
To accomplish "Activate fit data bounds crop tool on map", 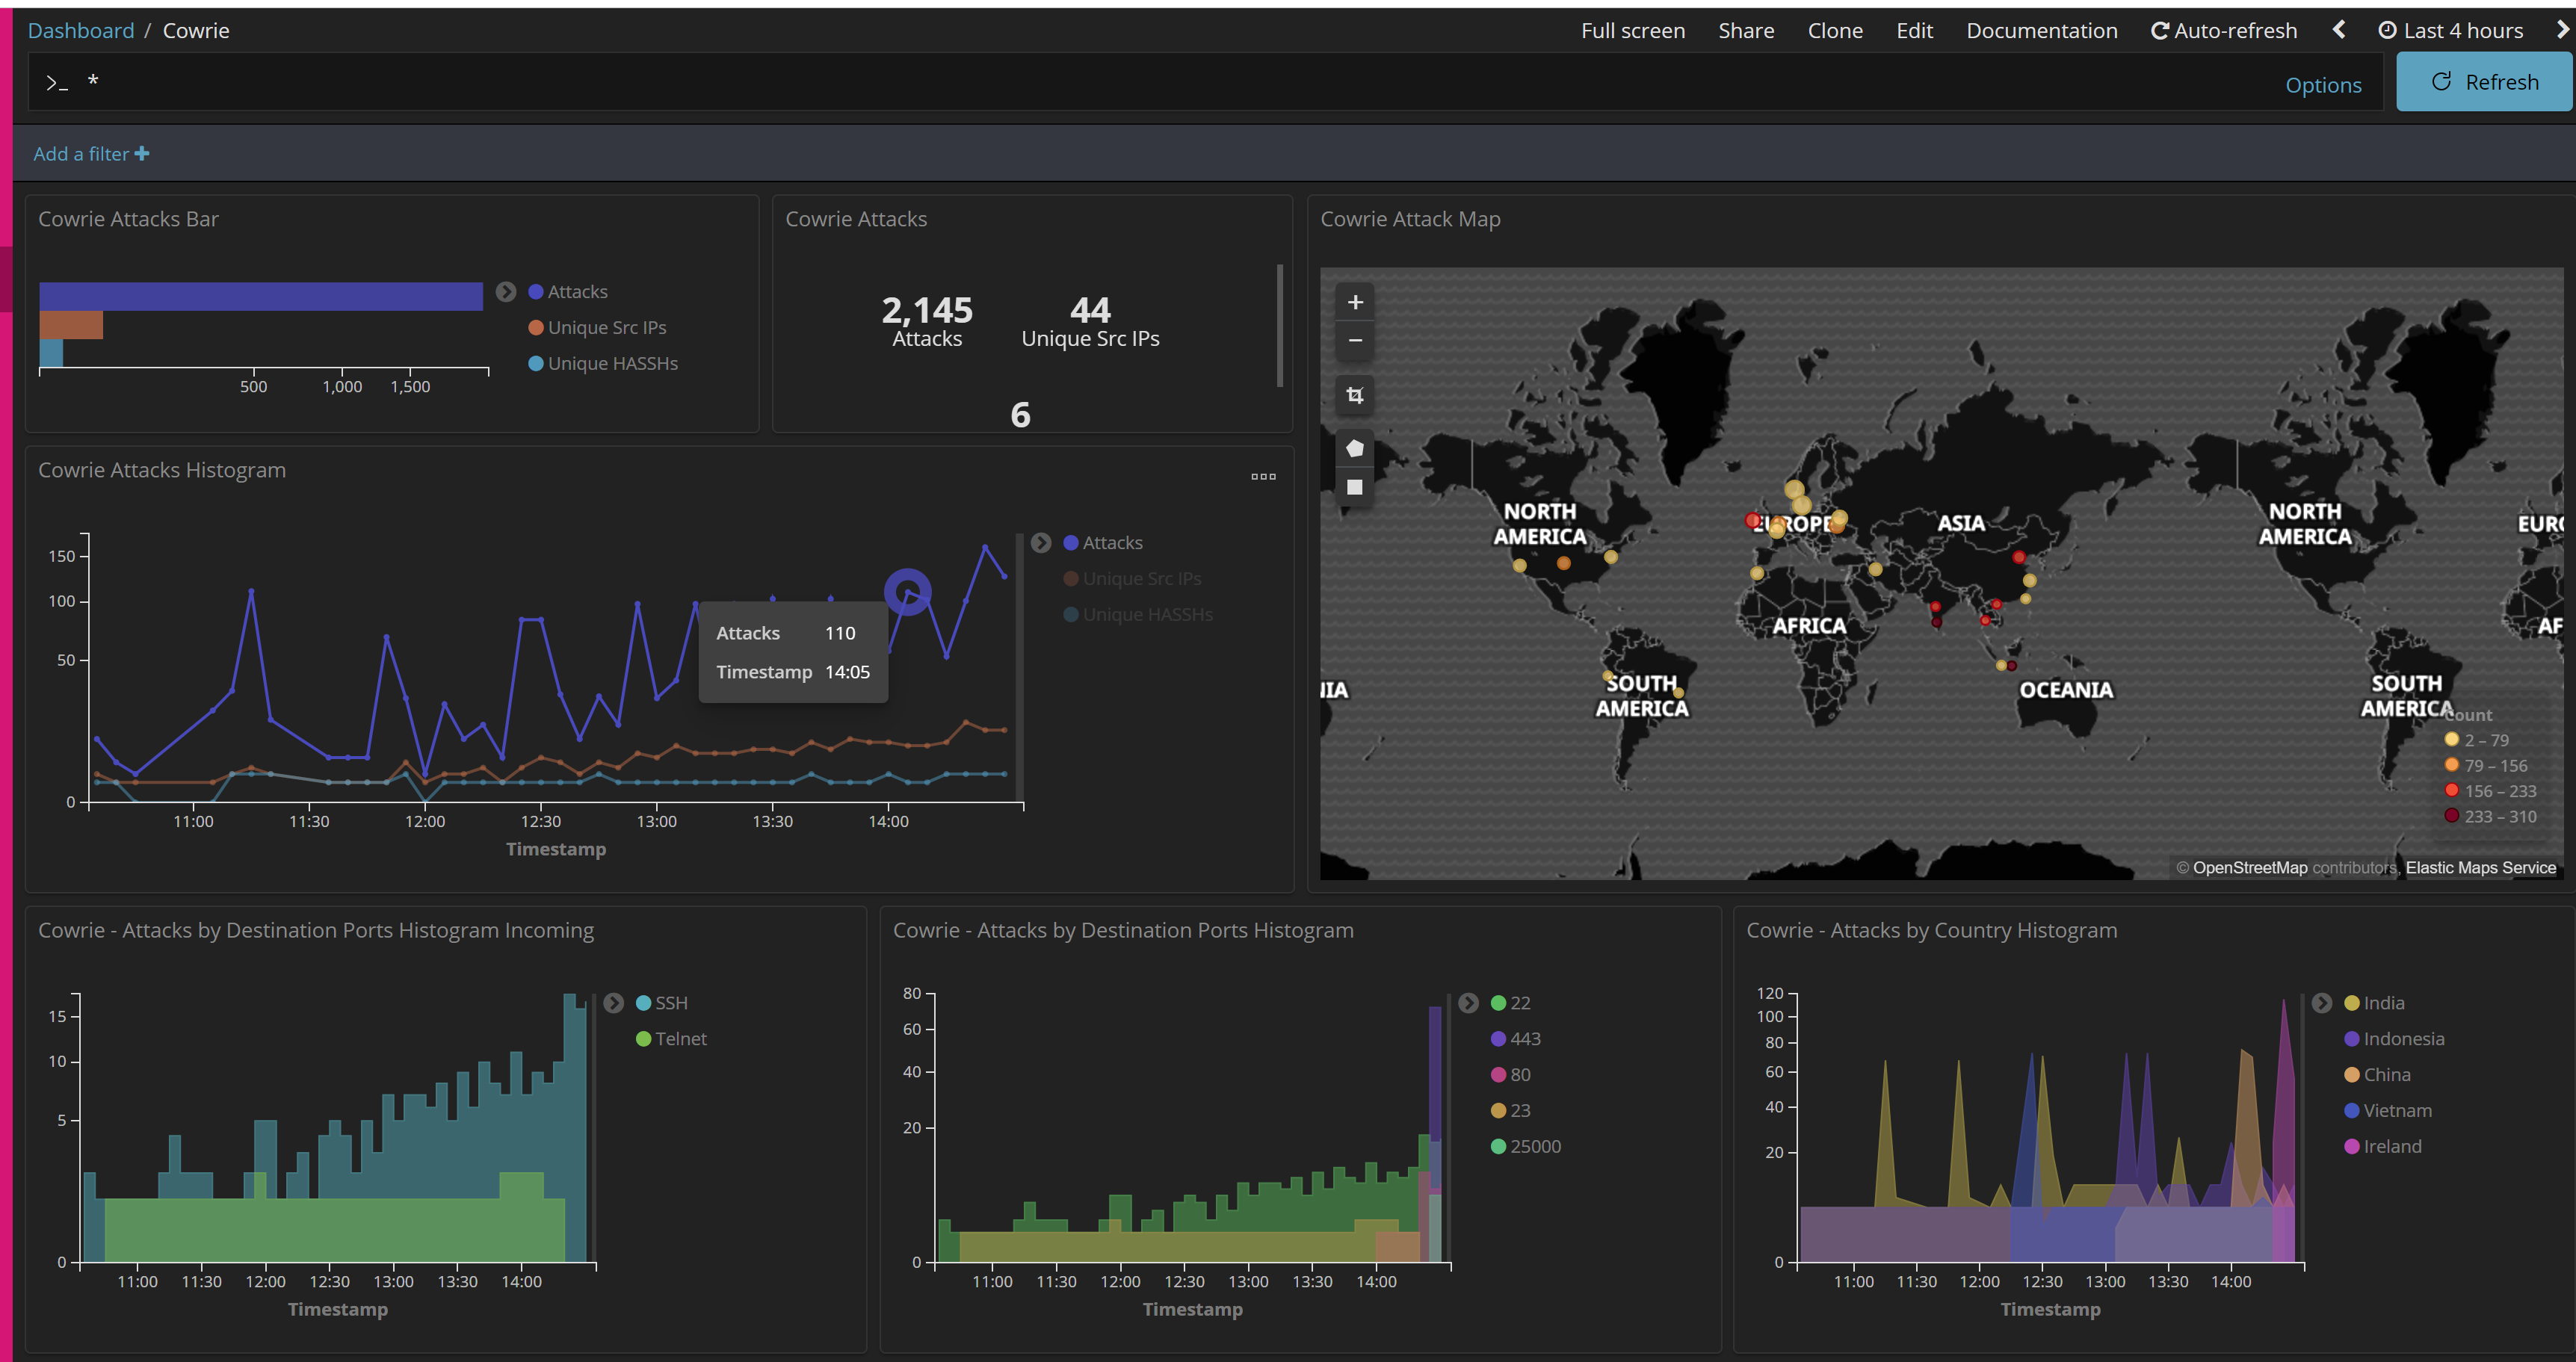I will coord(1355,395).
